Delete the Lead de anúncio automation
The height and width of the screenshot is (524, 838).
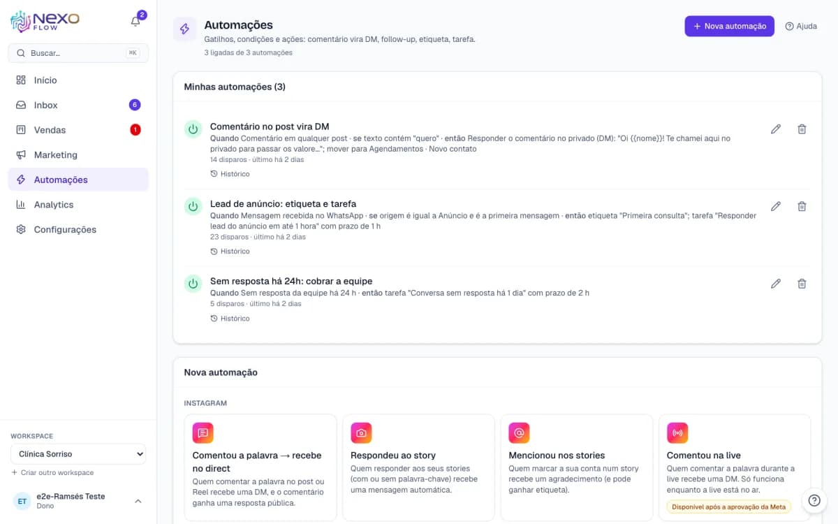tap(802, 206)
